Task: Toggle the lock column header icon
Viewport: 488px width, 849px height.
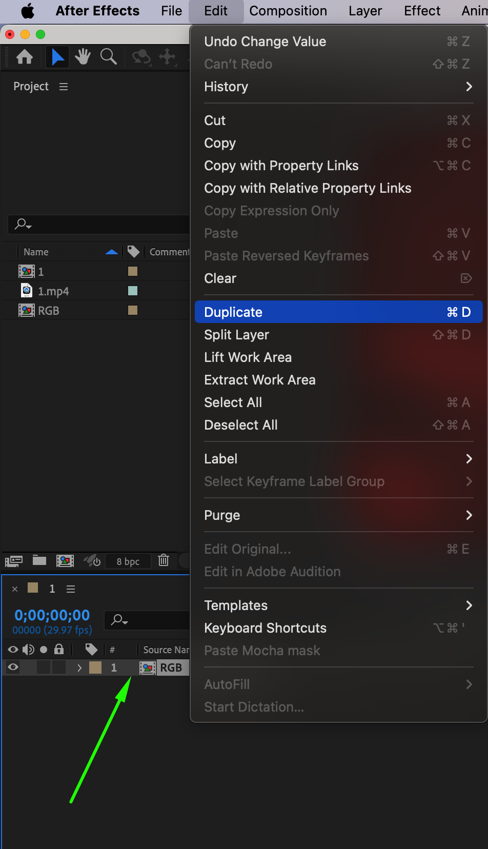Action: pos(59,650)
